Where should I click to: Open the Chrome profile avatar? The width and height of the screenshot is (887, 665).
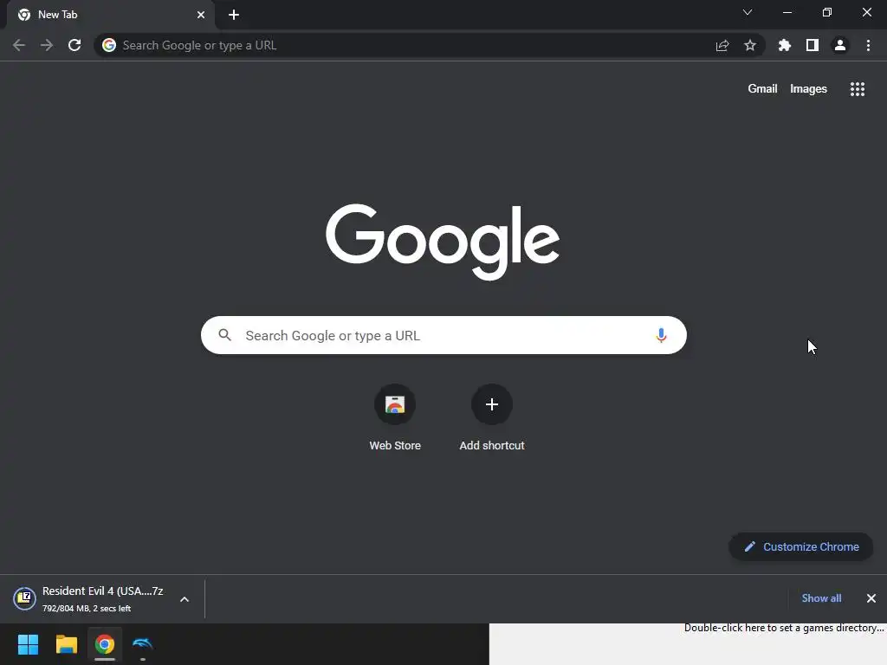(x=840, y=45)
